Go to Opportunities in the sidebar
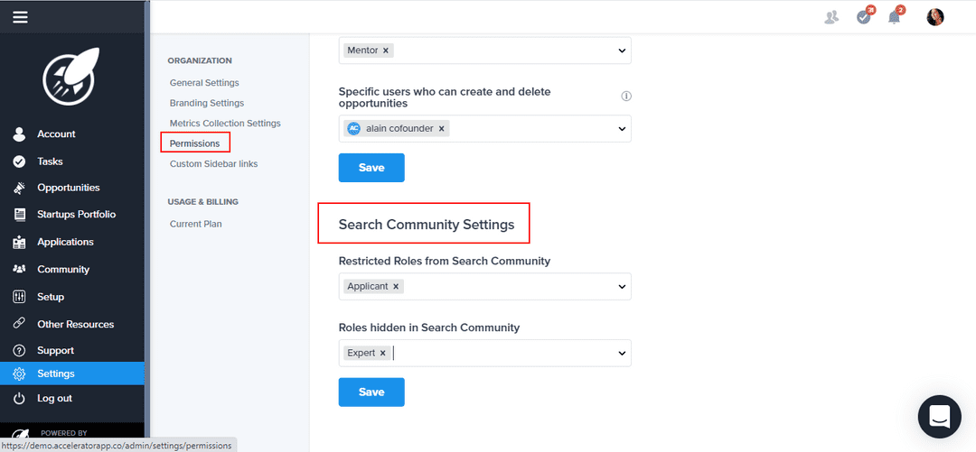 68,188
